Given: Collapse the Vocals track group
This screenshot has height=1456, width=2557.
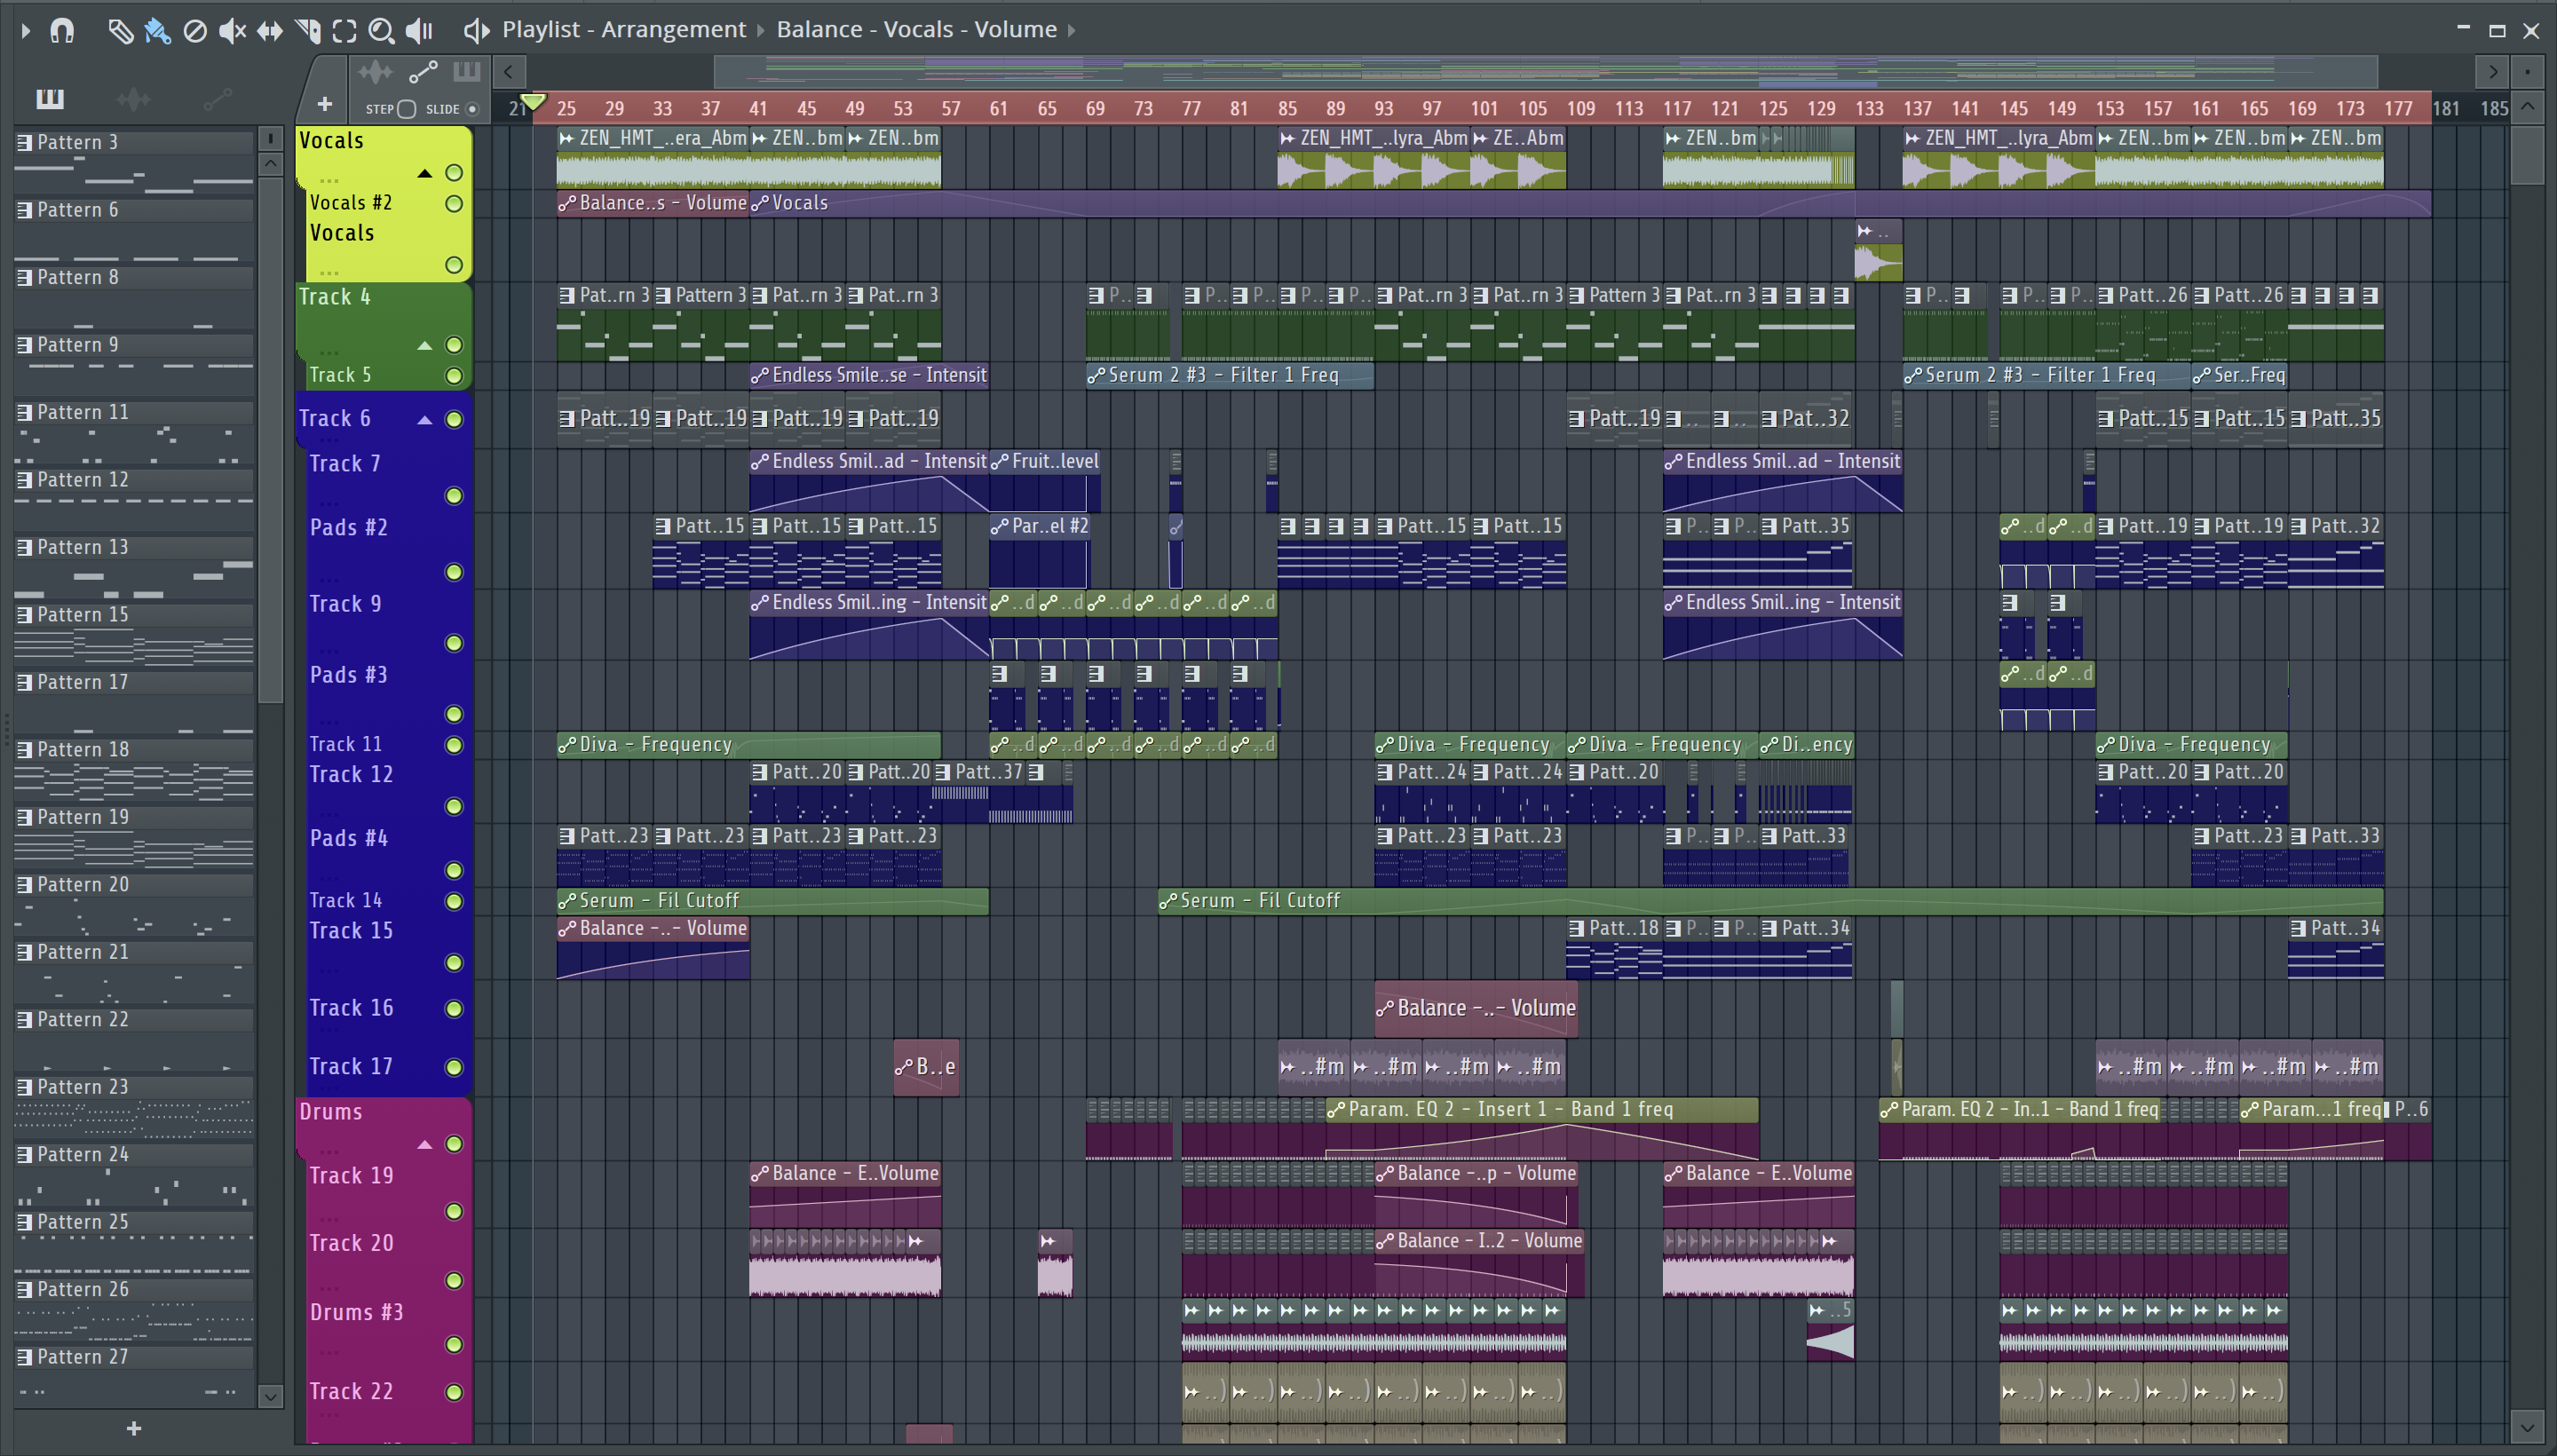Looking at the screenshot, I should coord(425,174).
